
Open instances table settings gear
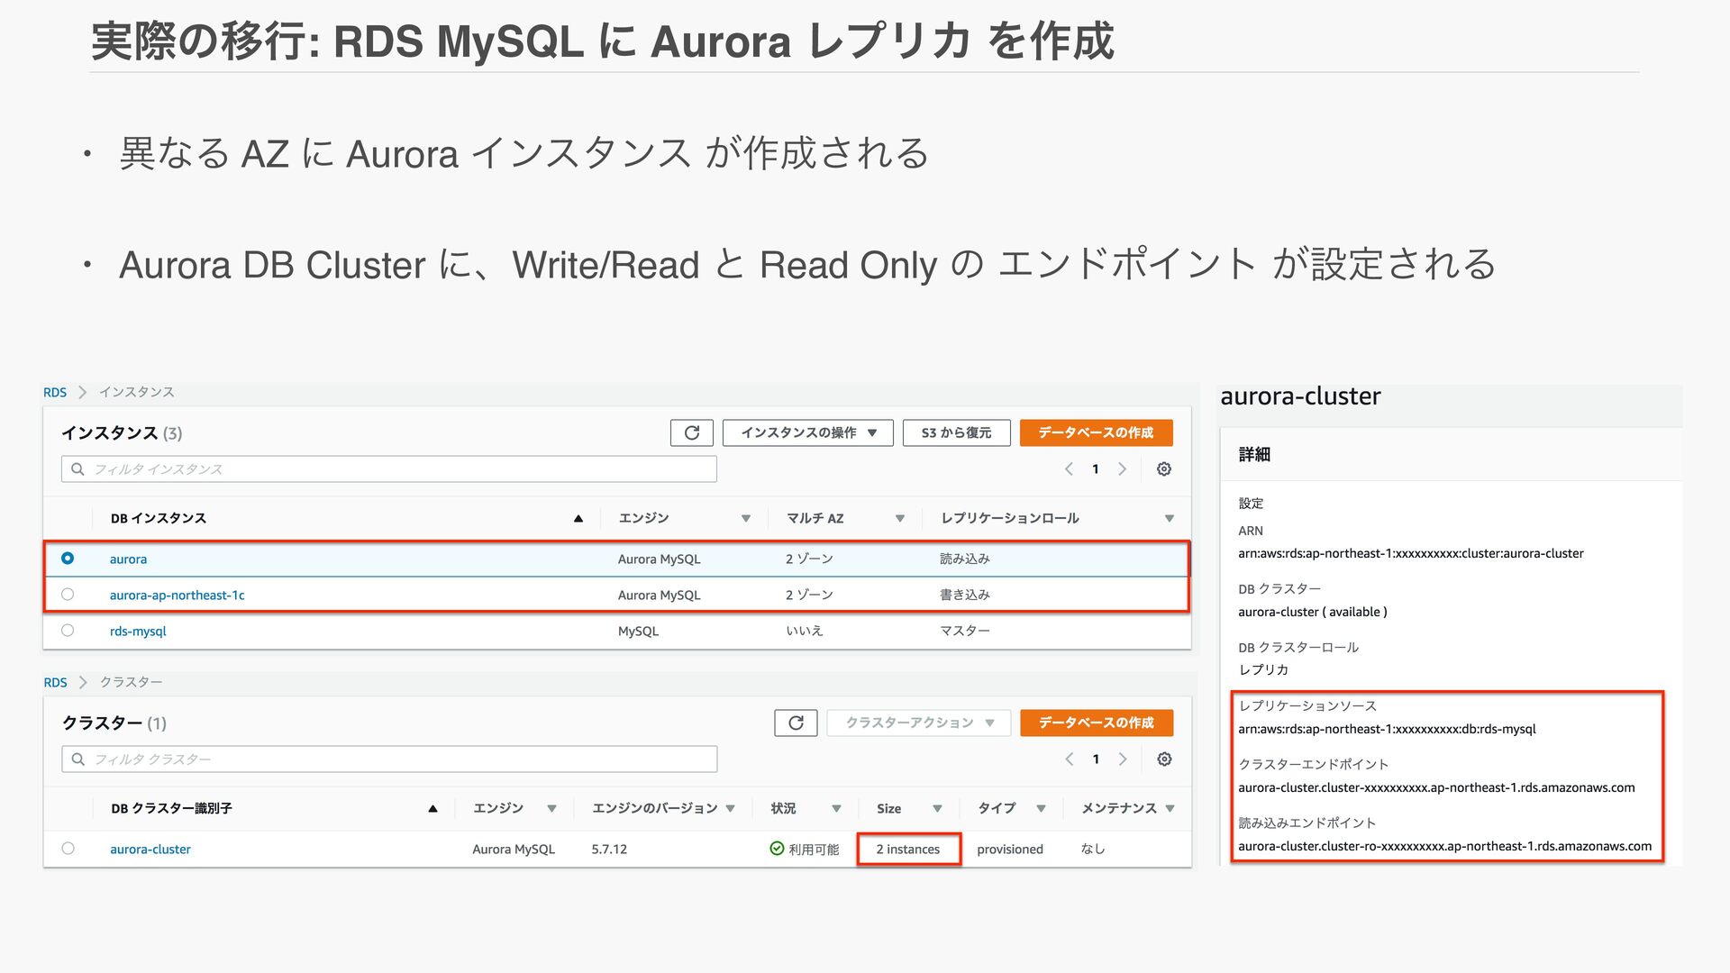tap(1163, 468)
